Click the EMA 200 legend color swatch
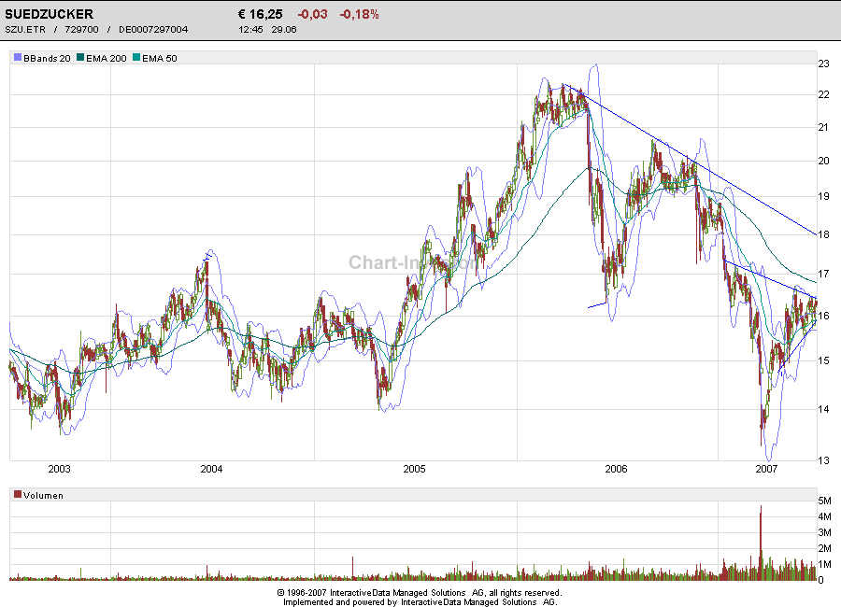 click(x=80, y=57)
